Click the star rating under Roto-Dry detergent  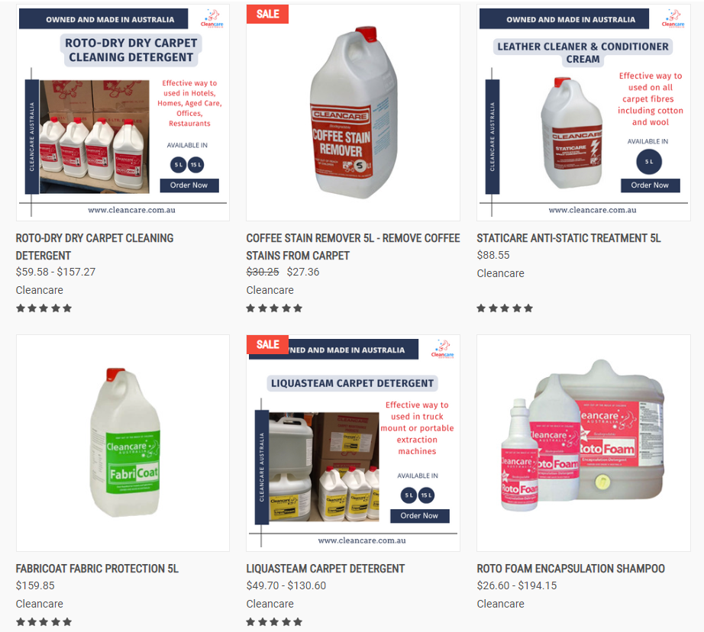[44, 308]
